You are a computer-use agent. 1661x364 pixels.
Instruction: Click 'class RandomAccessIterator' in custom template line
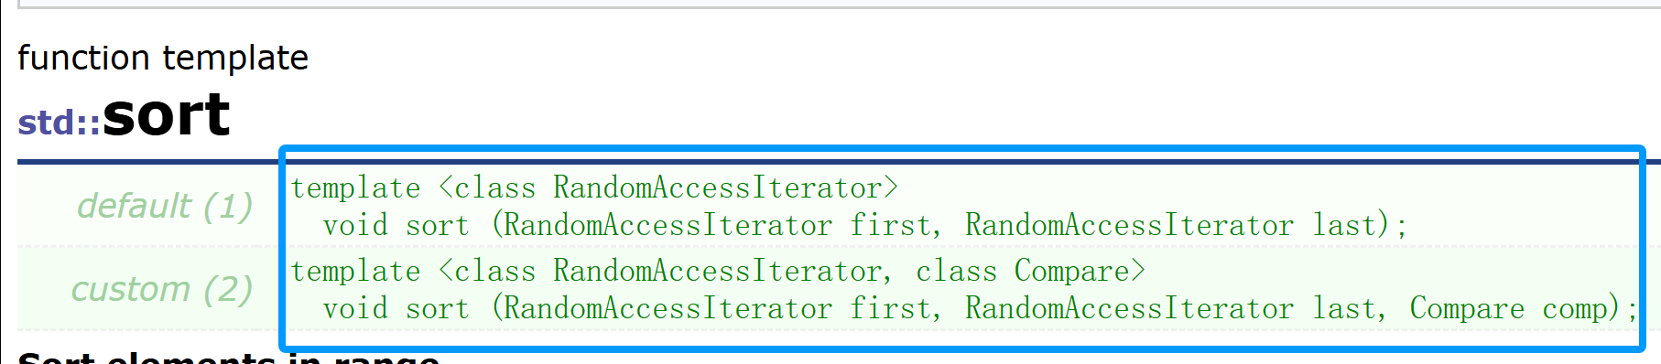click(x=668, y=271)
